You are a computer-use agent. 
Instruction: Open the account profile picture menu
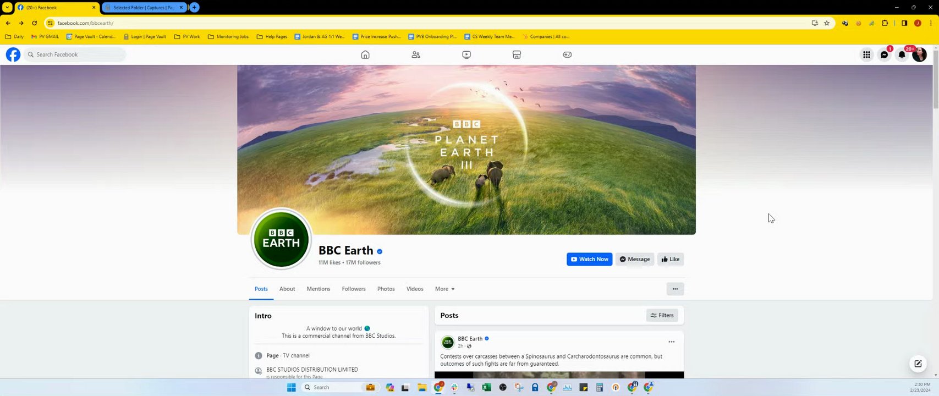pos(919,54)
